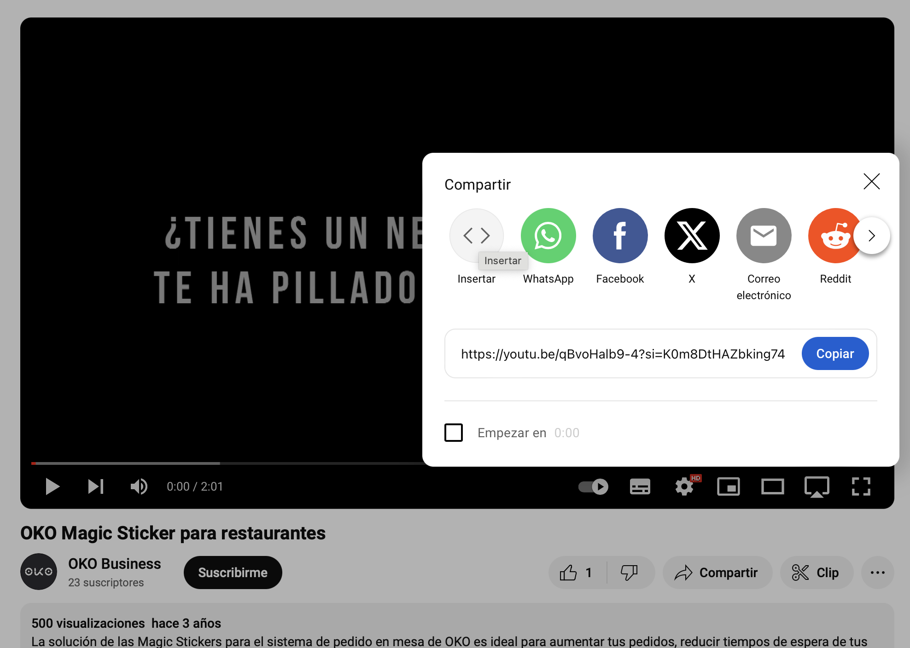Share to X icon

(692, 235)
